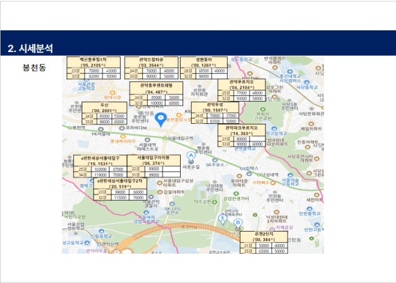Click the 진흥아파트 apartment icon
This screenshot has width=396, height=283.
[308, 147]
